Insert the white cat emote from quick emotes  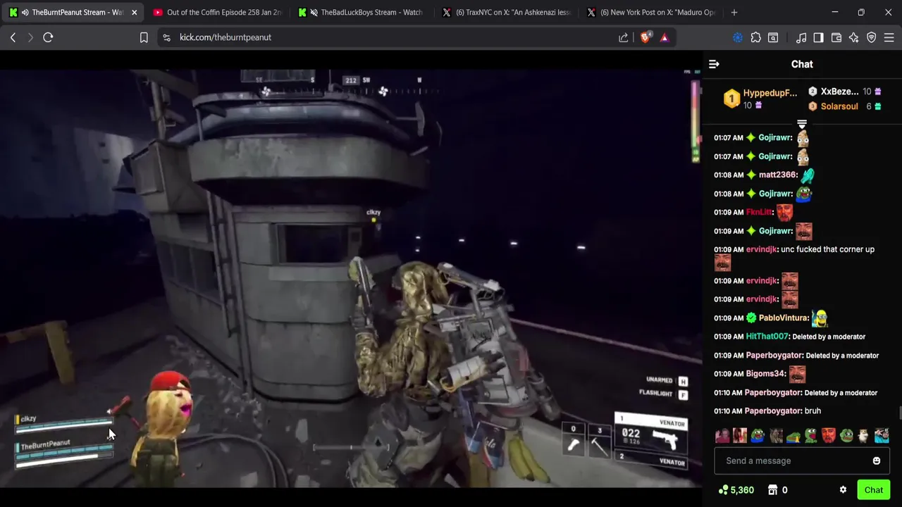[x=863, y=436]
